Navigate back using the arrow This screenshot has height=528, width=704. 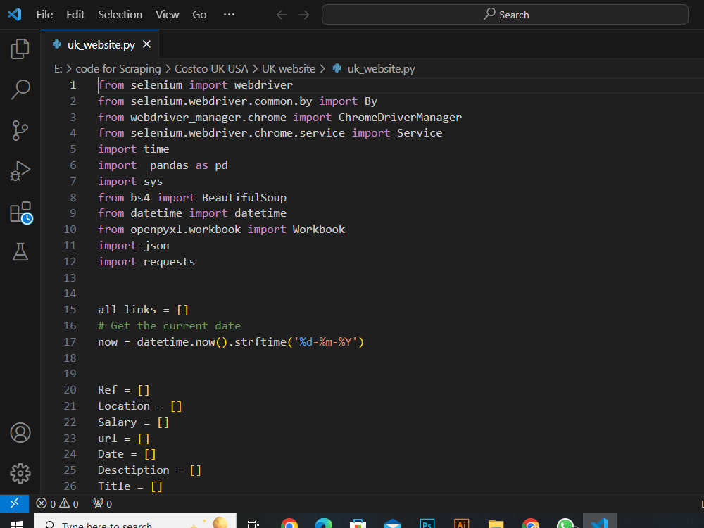coord(282,14)
